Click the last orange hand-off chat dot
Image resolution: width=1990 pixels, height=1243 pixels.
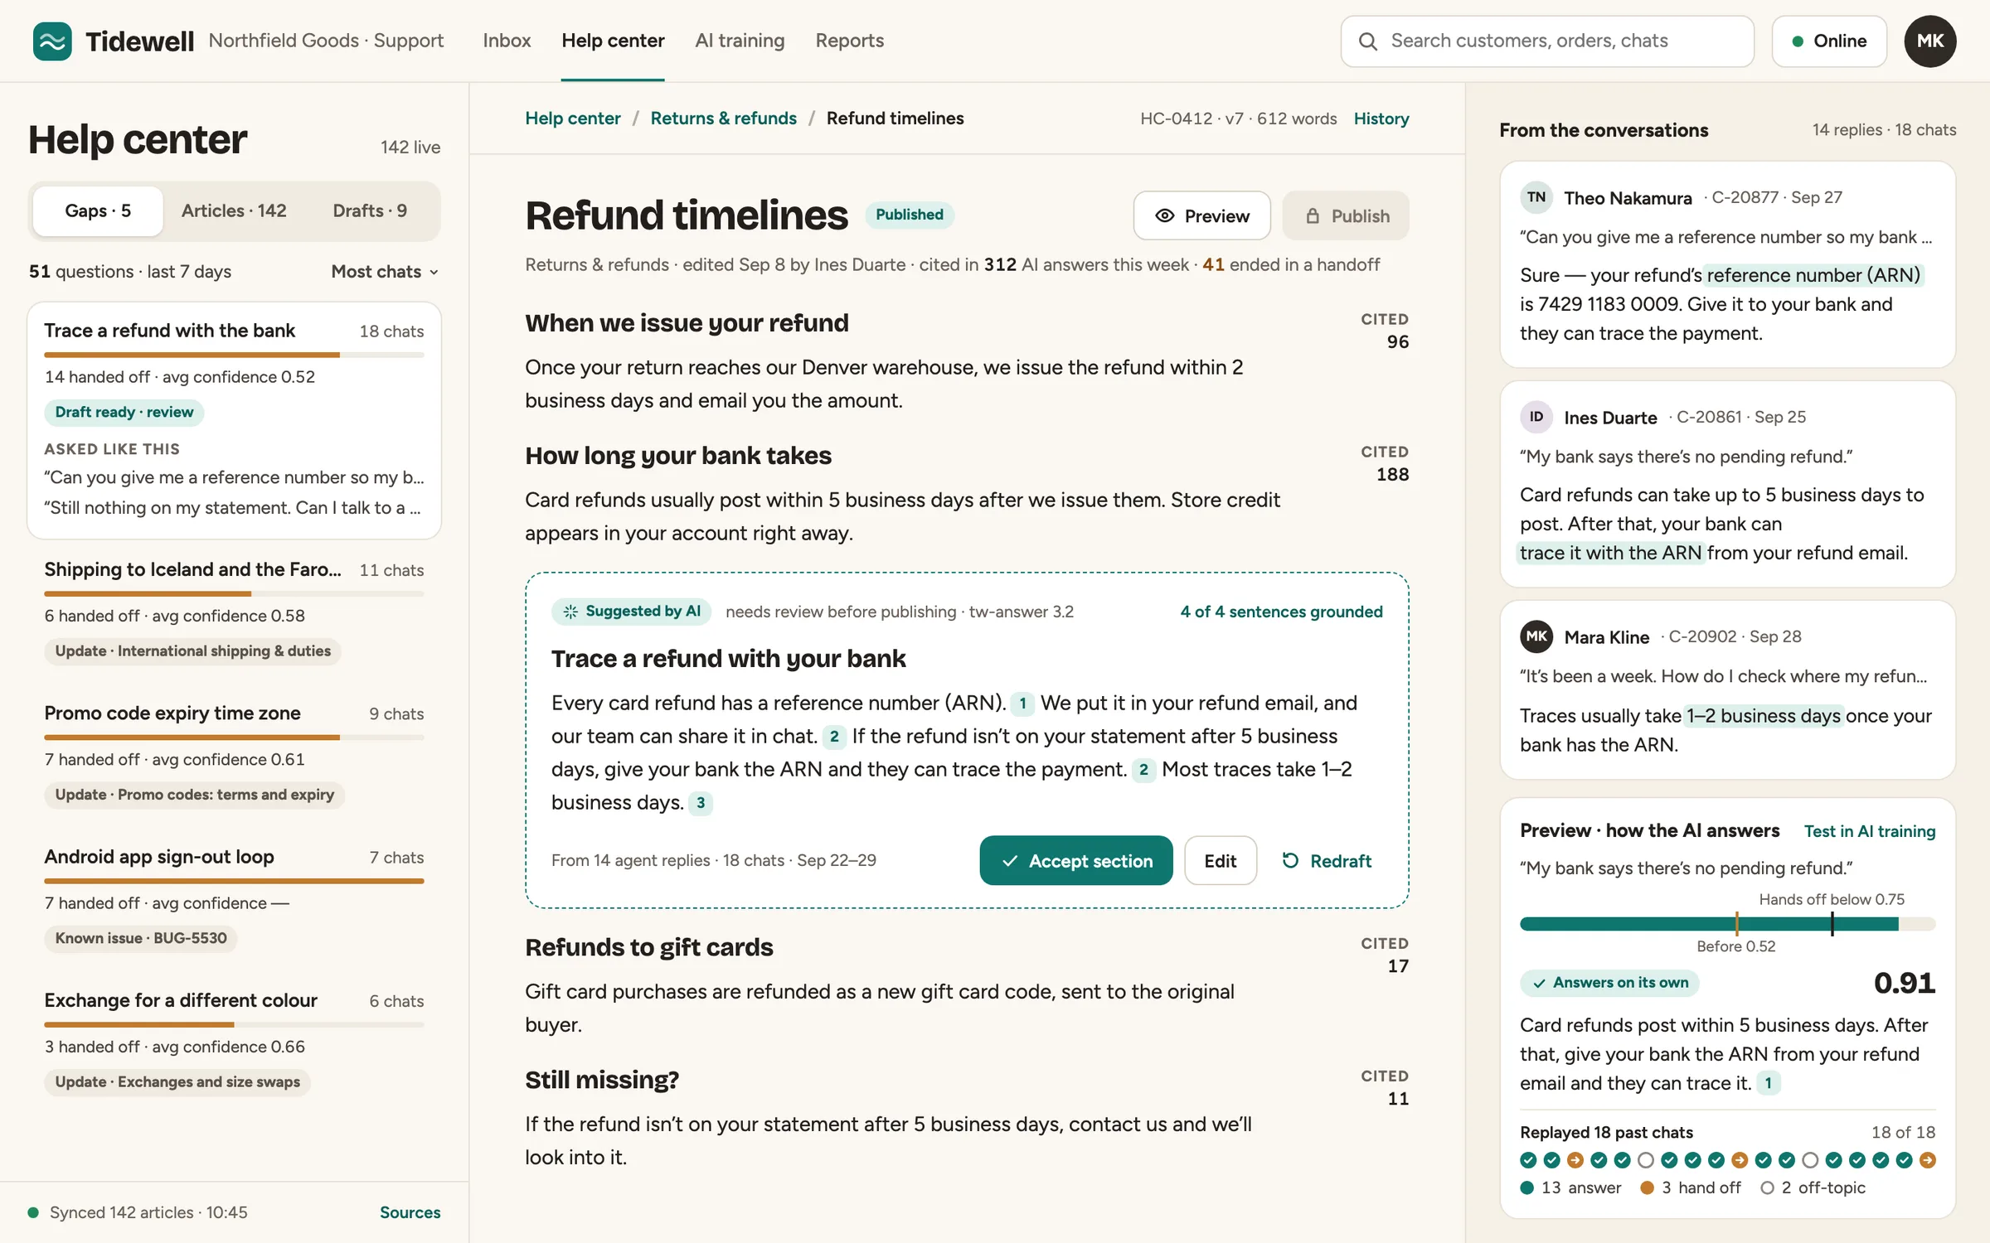[1927, 1160]
